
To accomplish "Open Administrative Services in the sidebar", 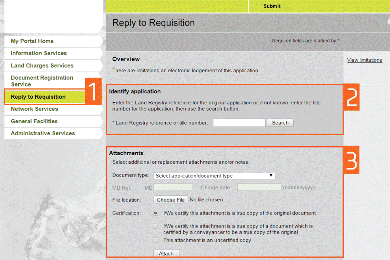I will coord(43,133).
